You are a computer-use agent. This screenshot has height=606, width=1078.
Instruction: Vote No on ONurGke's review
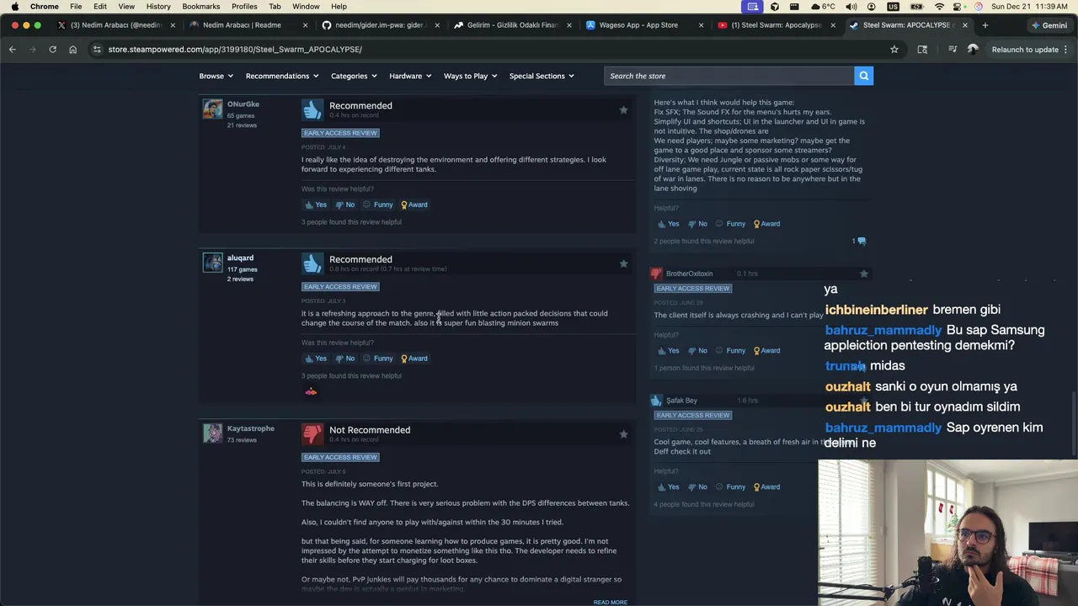click(x=344, y=205)
